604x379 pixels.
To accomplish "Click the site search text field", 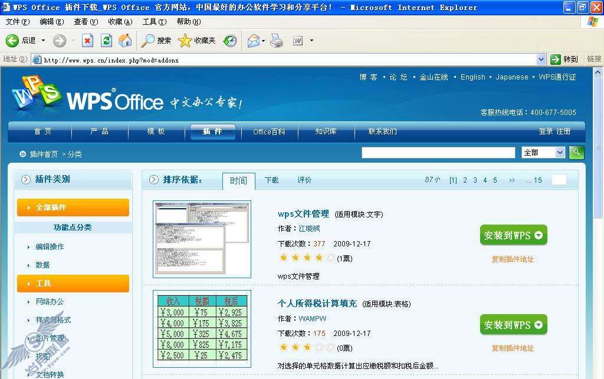I will pos(438,153).
